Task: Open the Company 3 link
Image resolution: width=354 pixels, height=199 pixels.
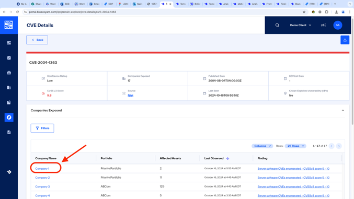Action: pyautogui.click(x=42, y=186)
